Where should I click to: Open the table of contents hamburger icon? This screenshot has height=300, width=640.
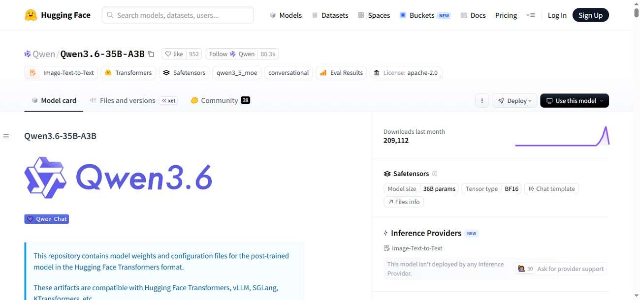point(6,136)
